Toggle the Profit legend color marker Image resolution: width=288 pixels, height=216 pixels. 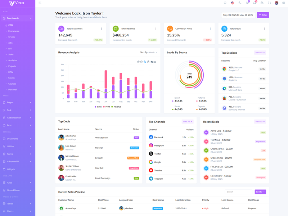(104, 107)
